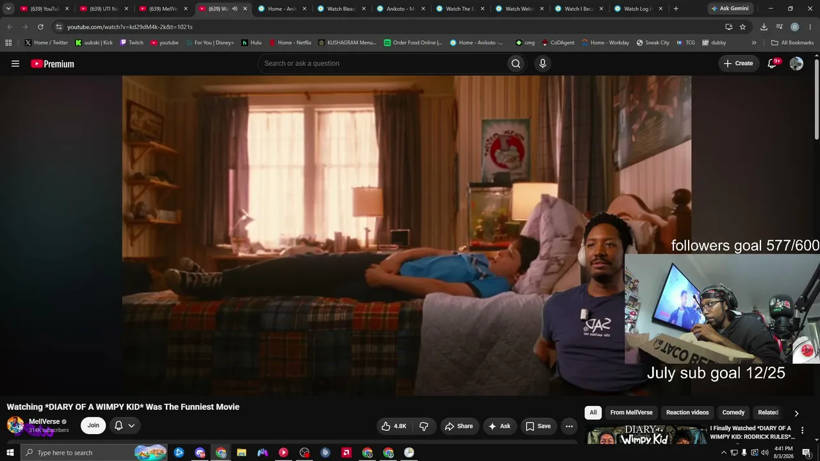Open the YouTube guide hamburger menu

coord(15,63)
